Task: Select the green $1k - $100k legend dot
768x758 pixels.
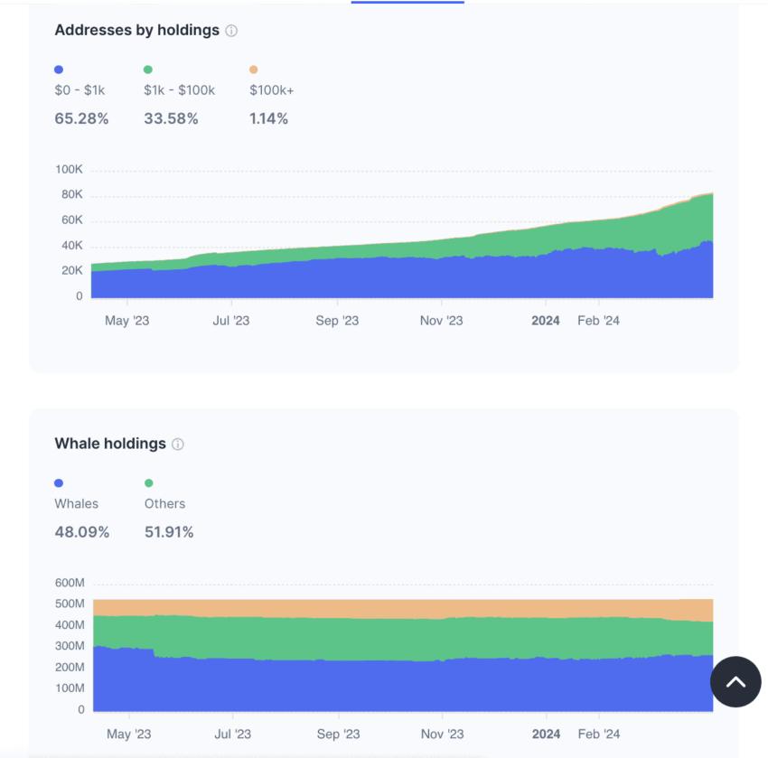Action: (147, 67)
